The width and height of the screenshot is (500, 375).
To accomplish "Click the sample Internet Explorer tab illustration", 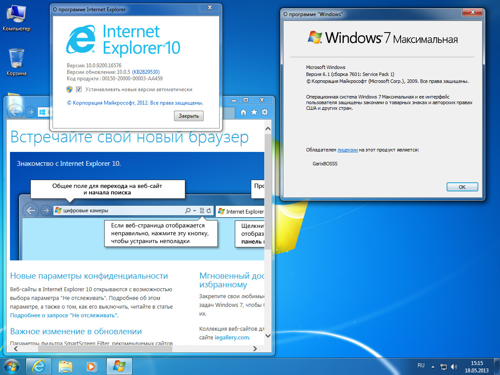I will (240, 211).
